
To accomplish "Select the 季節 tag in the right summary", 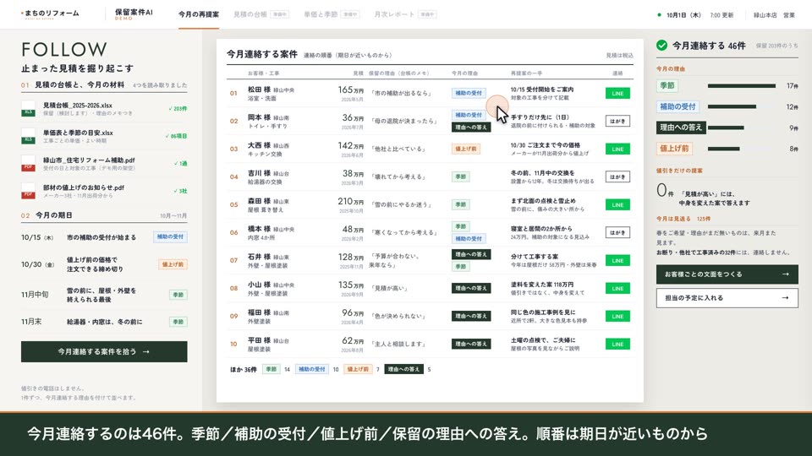I will coord(667,86).
